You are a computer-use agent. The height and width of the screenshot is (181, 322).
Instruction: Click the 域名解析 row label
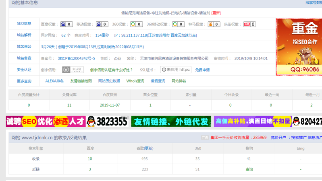click(x=24, y=35)
